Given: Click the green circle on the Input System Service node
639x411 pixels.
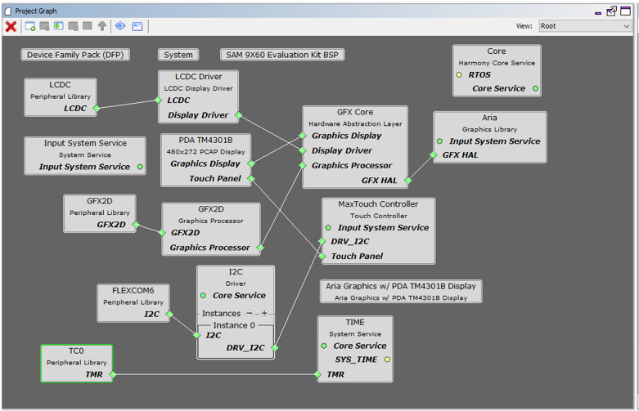Looking at the screenshot, I should (x=140, y=167).
